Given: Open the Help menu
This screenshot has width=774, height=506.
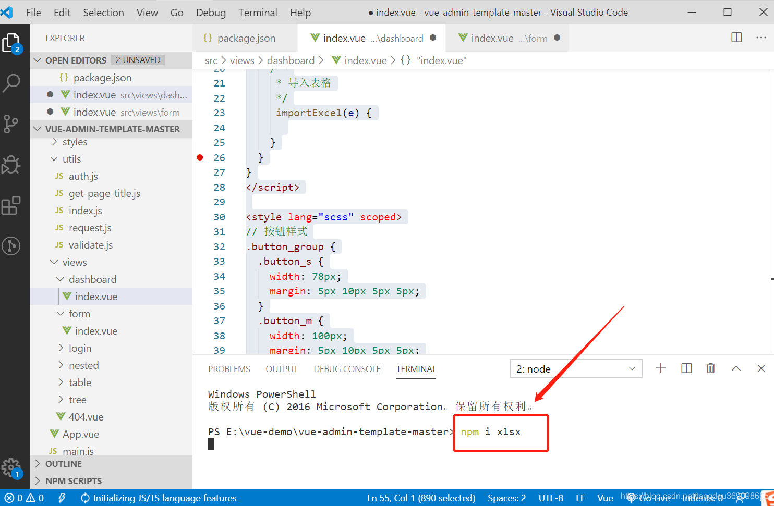Looking at the screenshot, I should point(300,13).
